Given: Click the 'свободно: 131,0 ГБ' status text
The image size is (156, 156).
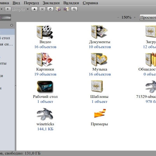Looking at the screenshot, I should tap(23, 153).
